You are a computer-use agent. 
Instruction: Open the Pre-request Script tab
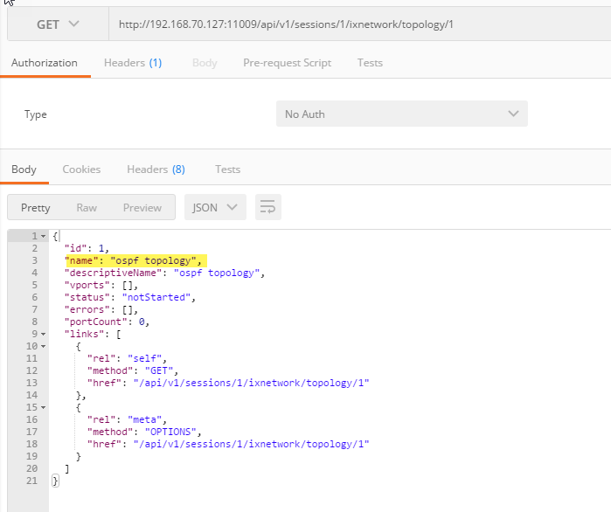pyautogui.click(x=287, y=63)
